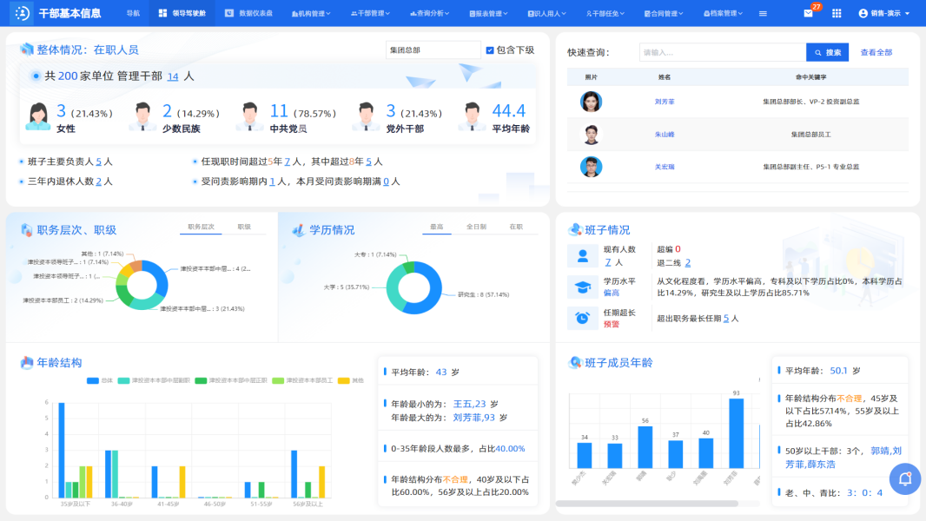Expand the 机构管理 dropdown menu
The image size is (926, 521).
click(x=309, y=14)
